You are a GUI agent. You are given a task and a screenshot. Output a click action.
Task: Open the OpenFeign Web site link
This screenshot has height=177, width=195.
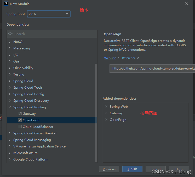pos(110,58)
